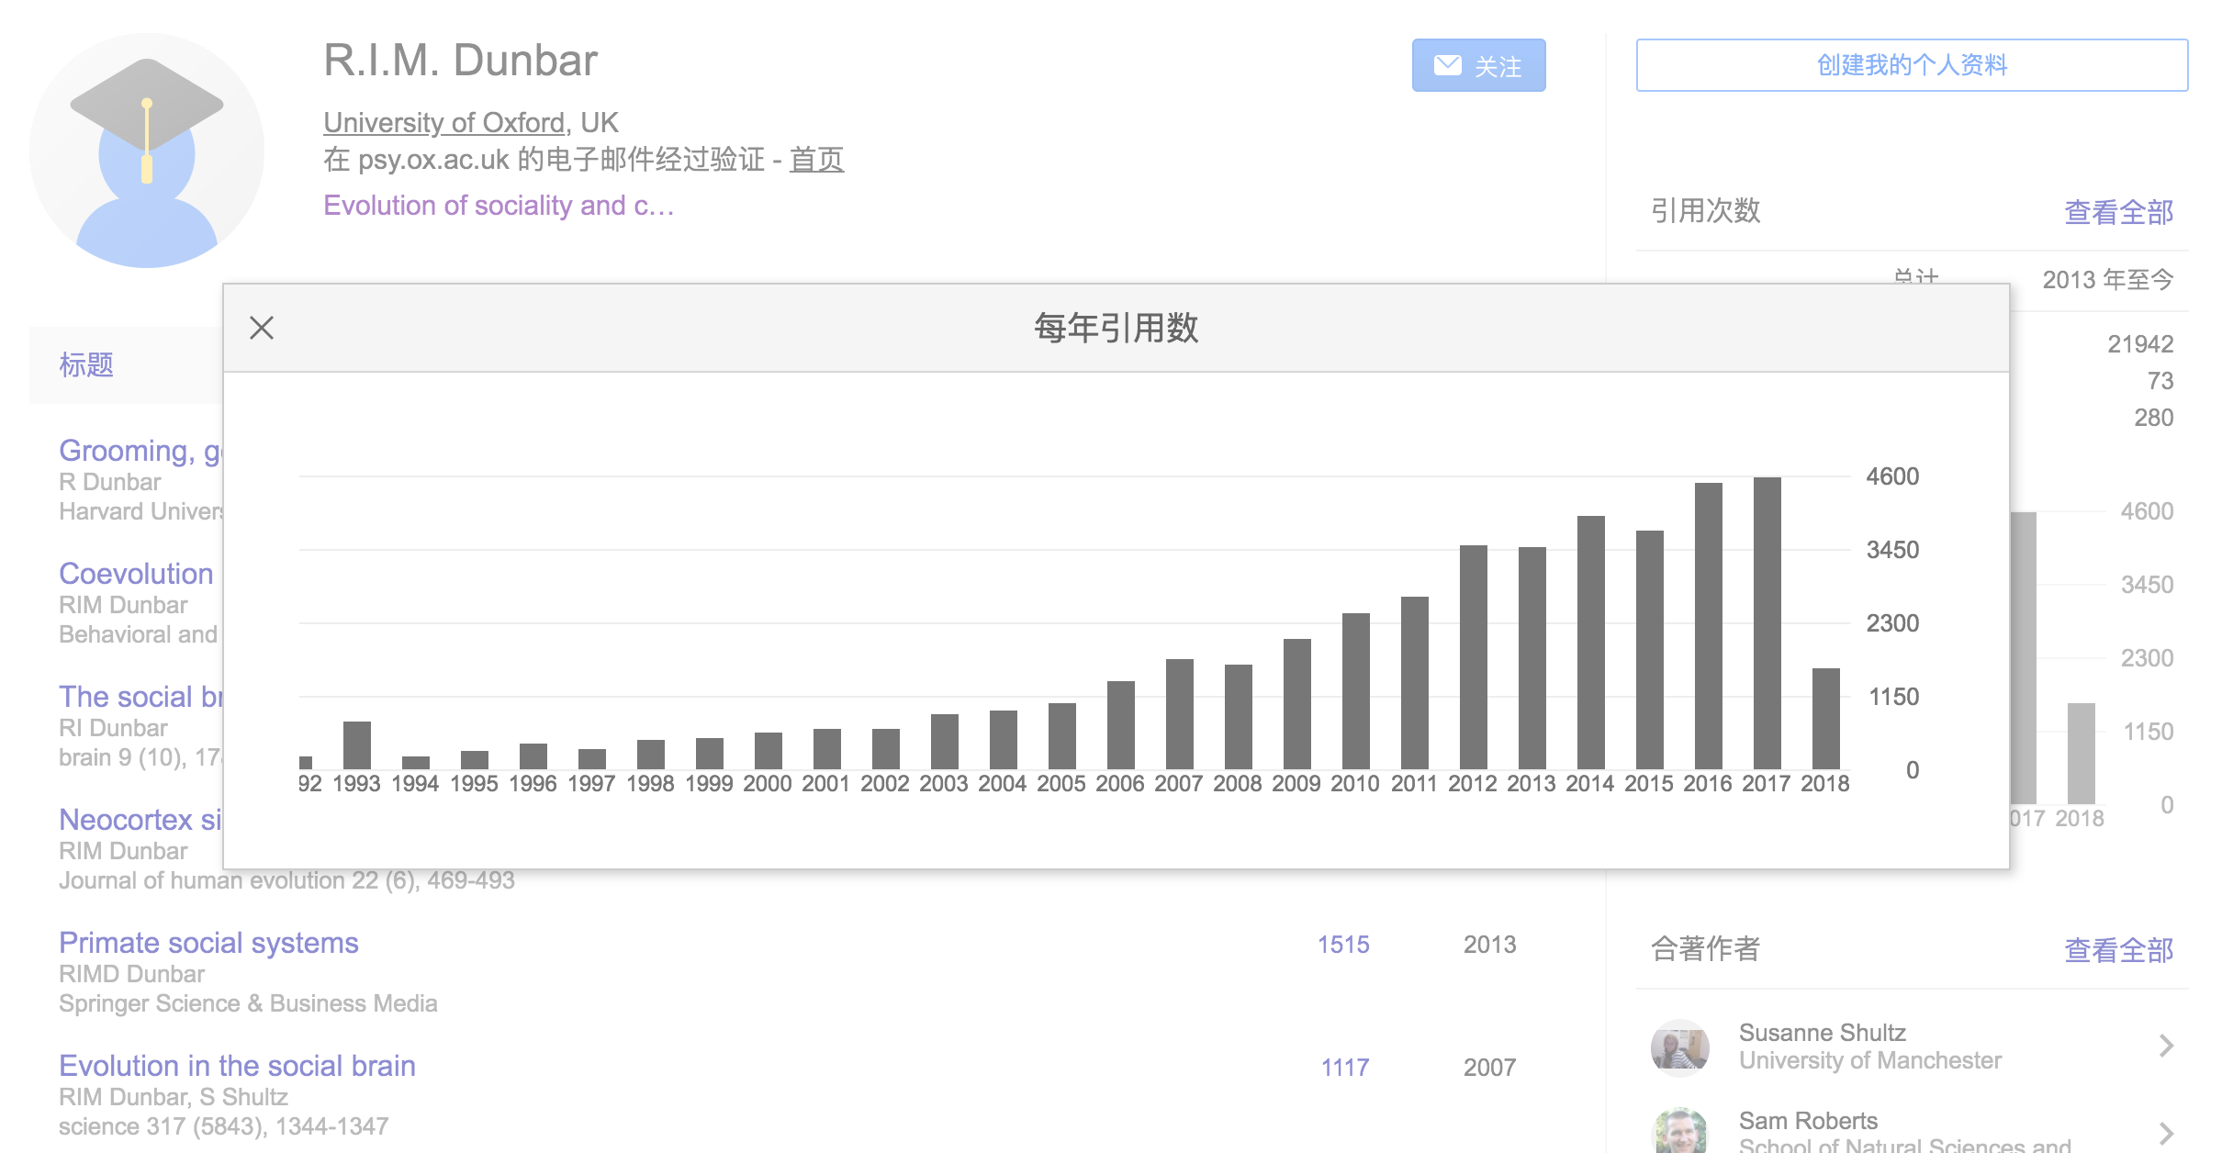This screenshot has width=2233, height=1153.
Task: Open the homepage link after verified email
Action: (x=816, y=160)
